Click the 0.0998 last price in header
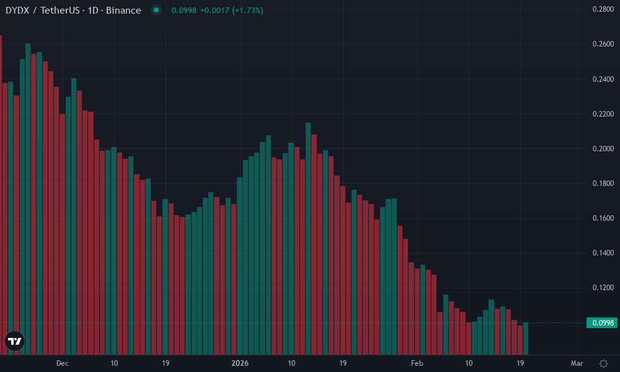This screenshot has height=372, width=620. [184, 11]
